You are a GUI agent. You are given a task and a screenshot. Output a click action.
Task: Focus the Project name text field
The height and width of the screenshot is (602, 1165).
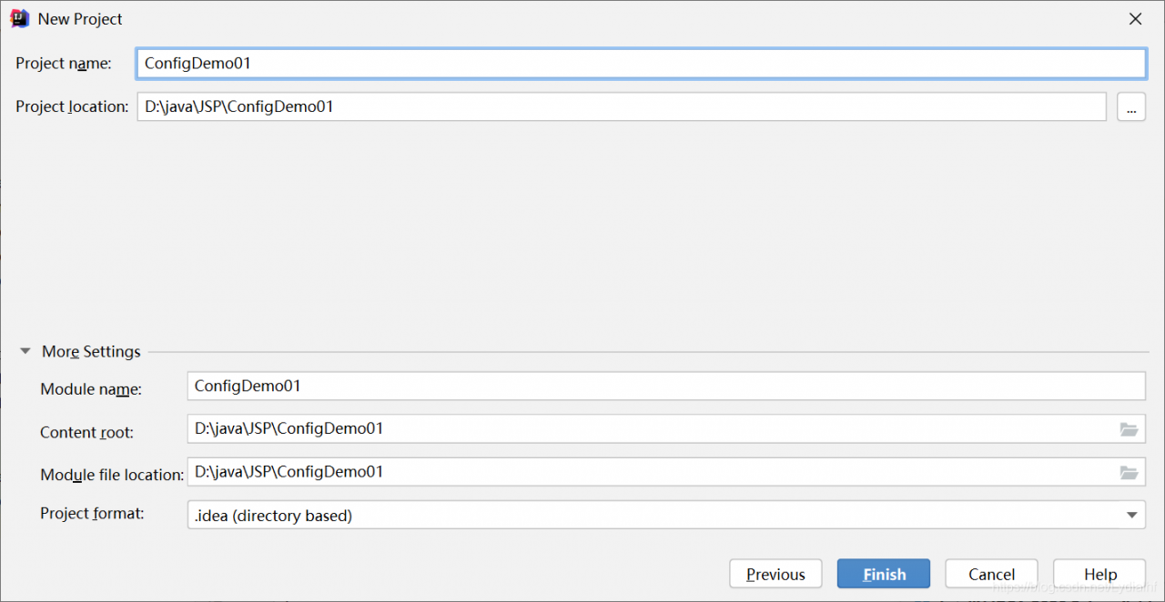640,64
